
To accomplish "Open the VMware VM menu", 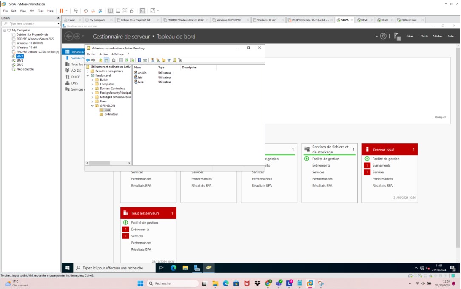I will (x=32, y=11).
